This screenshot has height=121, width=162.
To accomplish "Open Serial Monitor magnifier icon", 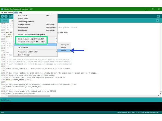I will click(x=158, y=16).
